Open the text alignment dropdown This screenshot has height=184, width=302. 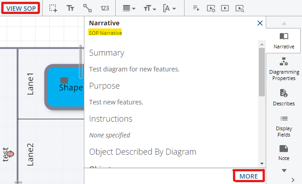129,8
